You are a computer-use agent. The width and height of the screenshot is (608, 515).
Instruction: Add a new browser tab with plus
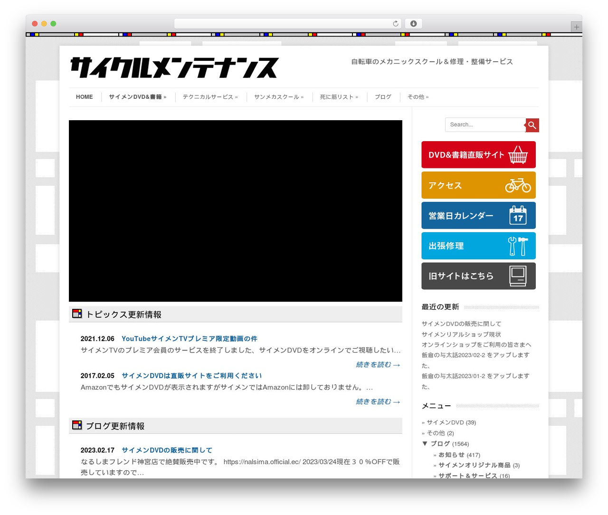point(576,27)
